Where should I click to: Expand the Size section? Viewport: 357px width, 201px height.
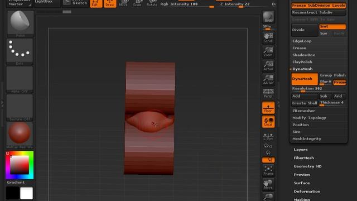pyautogui.click(x=296, y=132)
